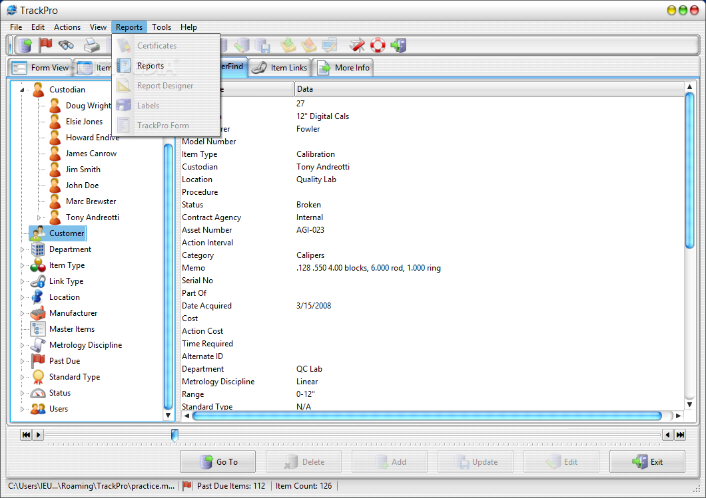This screenshot has height=498, width=706.
Task: Click the database edit pencil toolbar icon
Action: [242, 45]
